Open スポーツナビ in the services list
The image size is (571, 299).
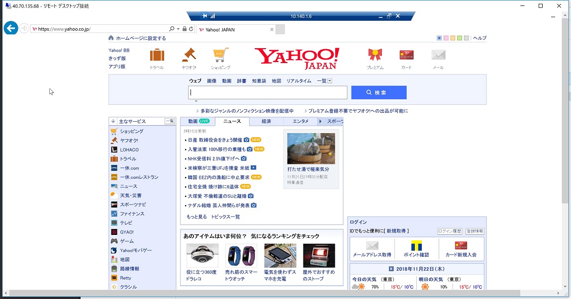coord(133,205)
